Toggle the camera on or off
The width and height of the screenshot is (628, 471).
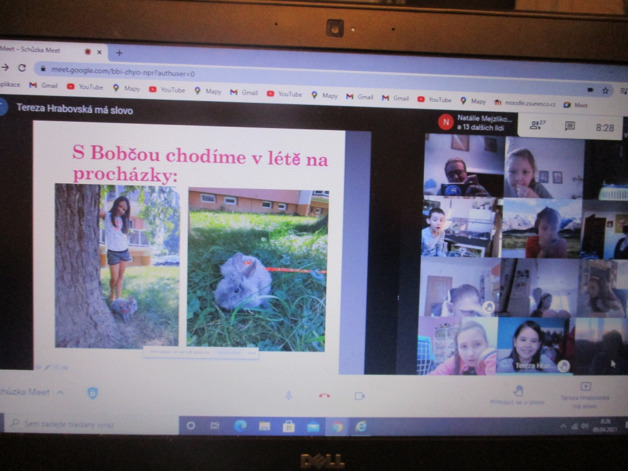[360, 396]
